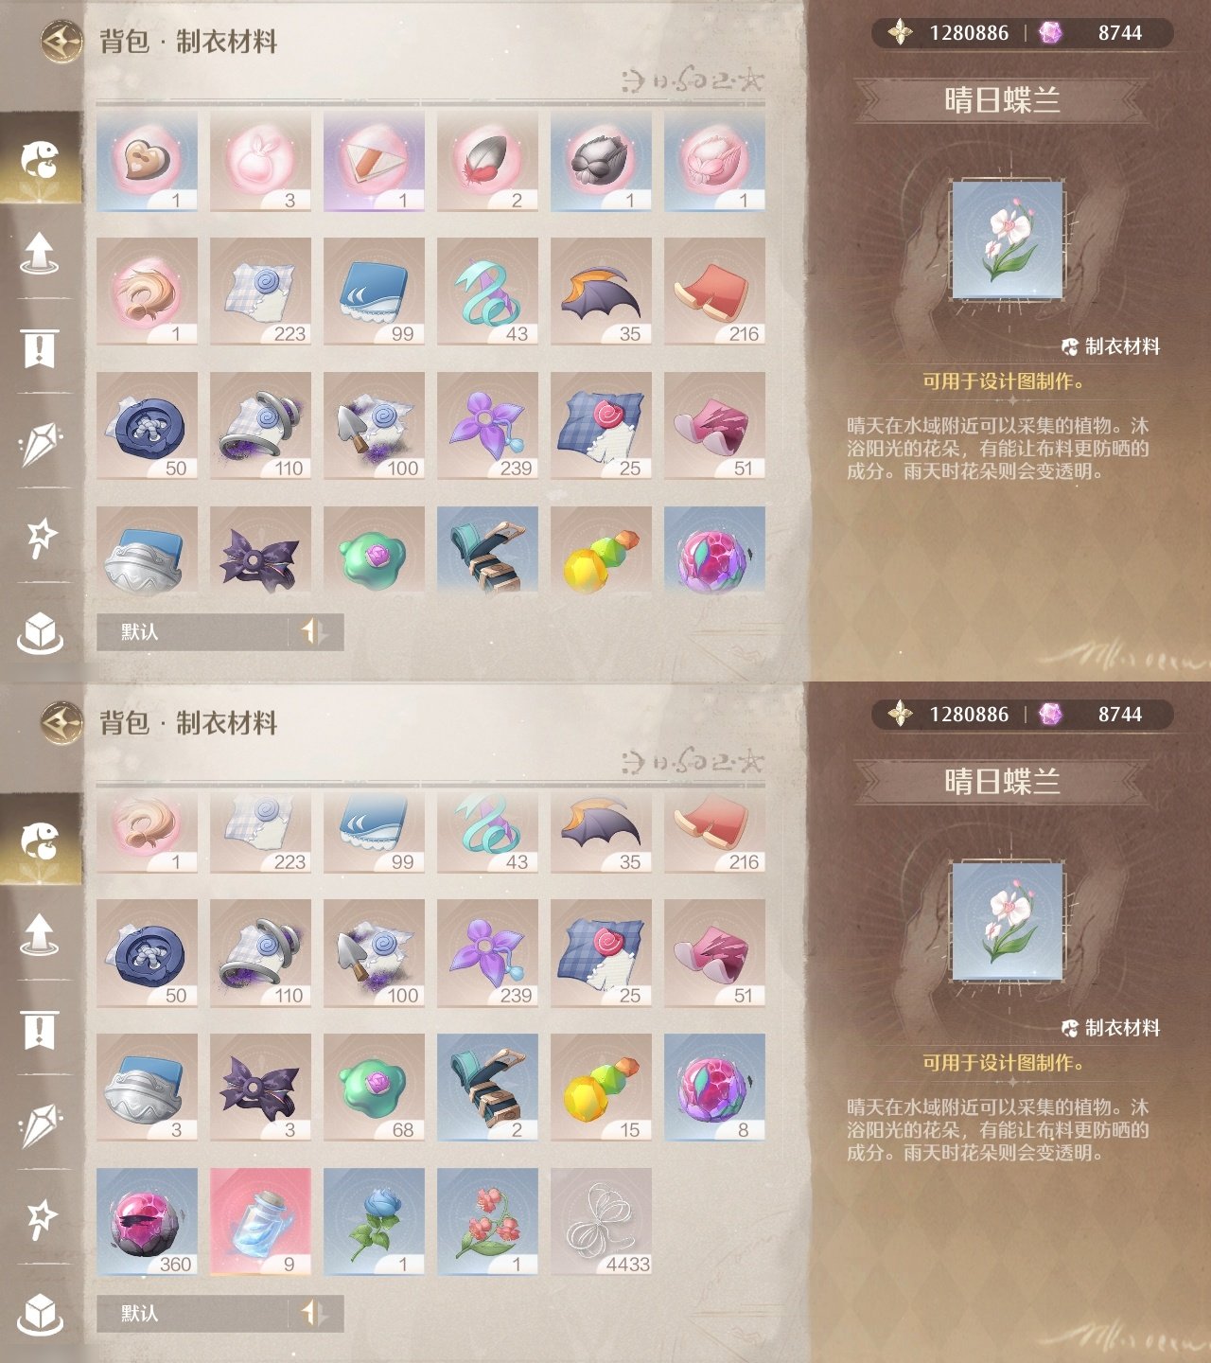
Task: Toggle sort order arrow beside upper 默认
Action: [315, 631]
